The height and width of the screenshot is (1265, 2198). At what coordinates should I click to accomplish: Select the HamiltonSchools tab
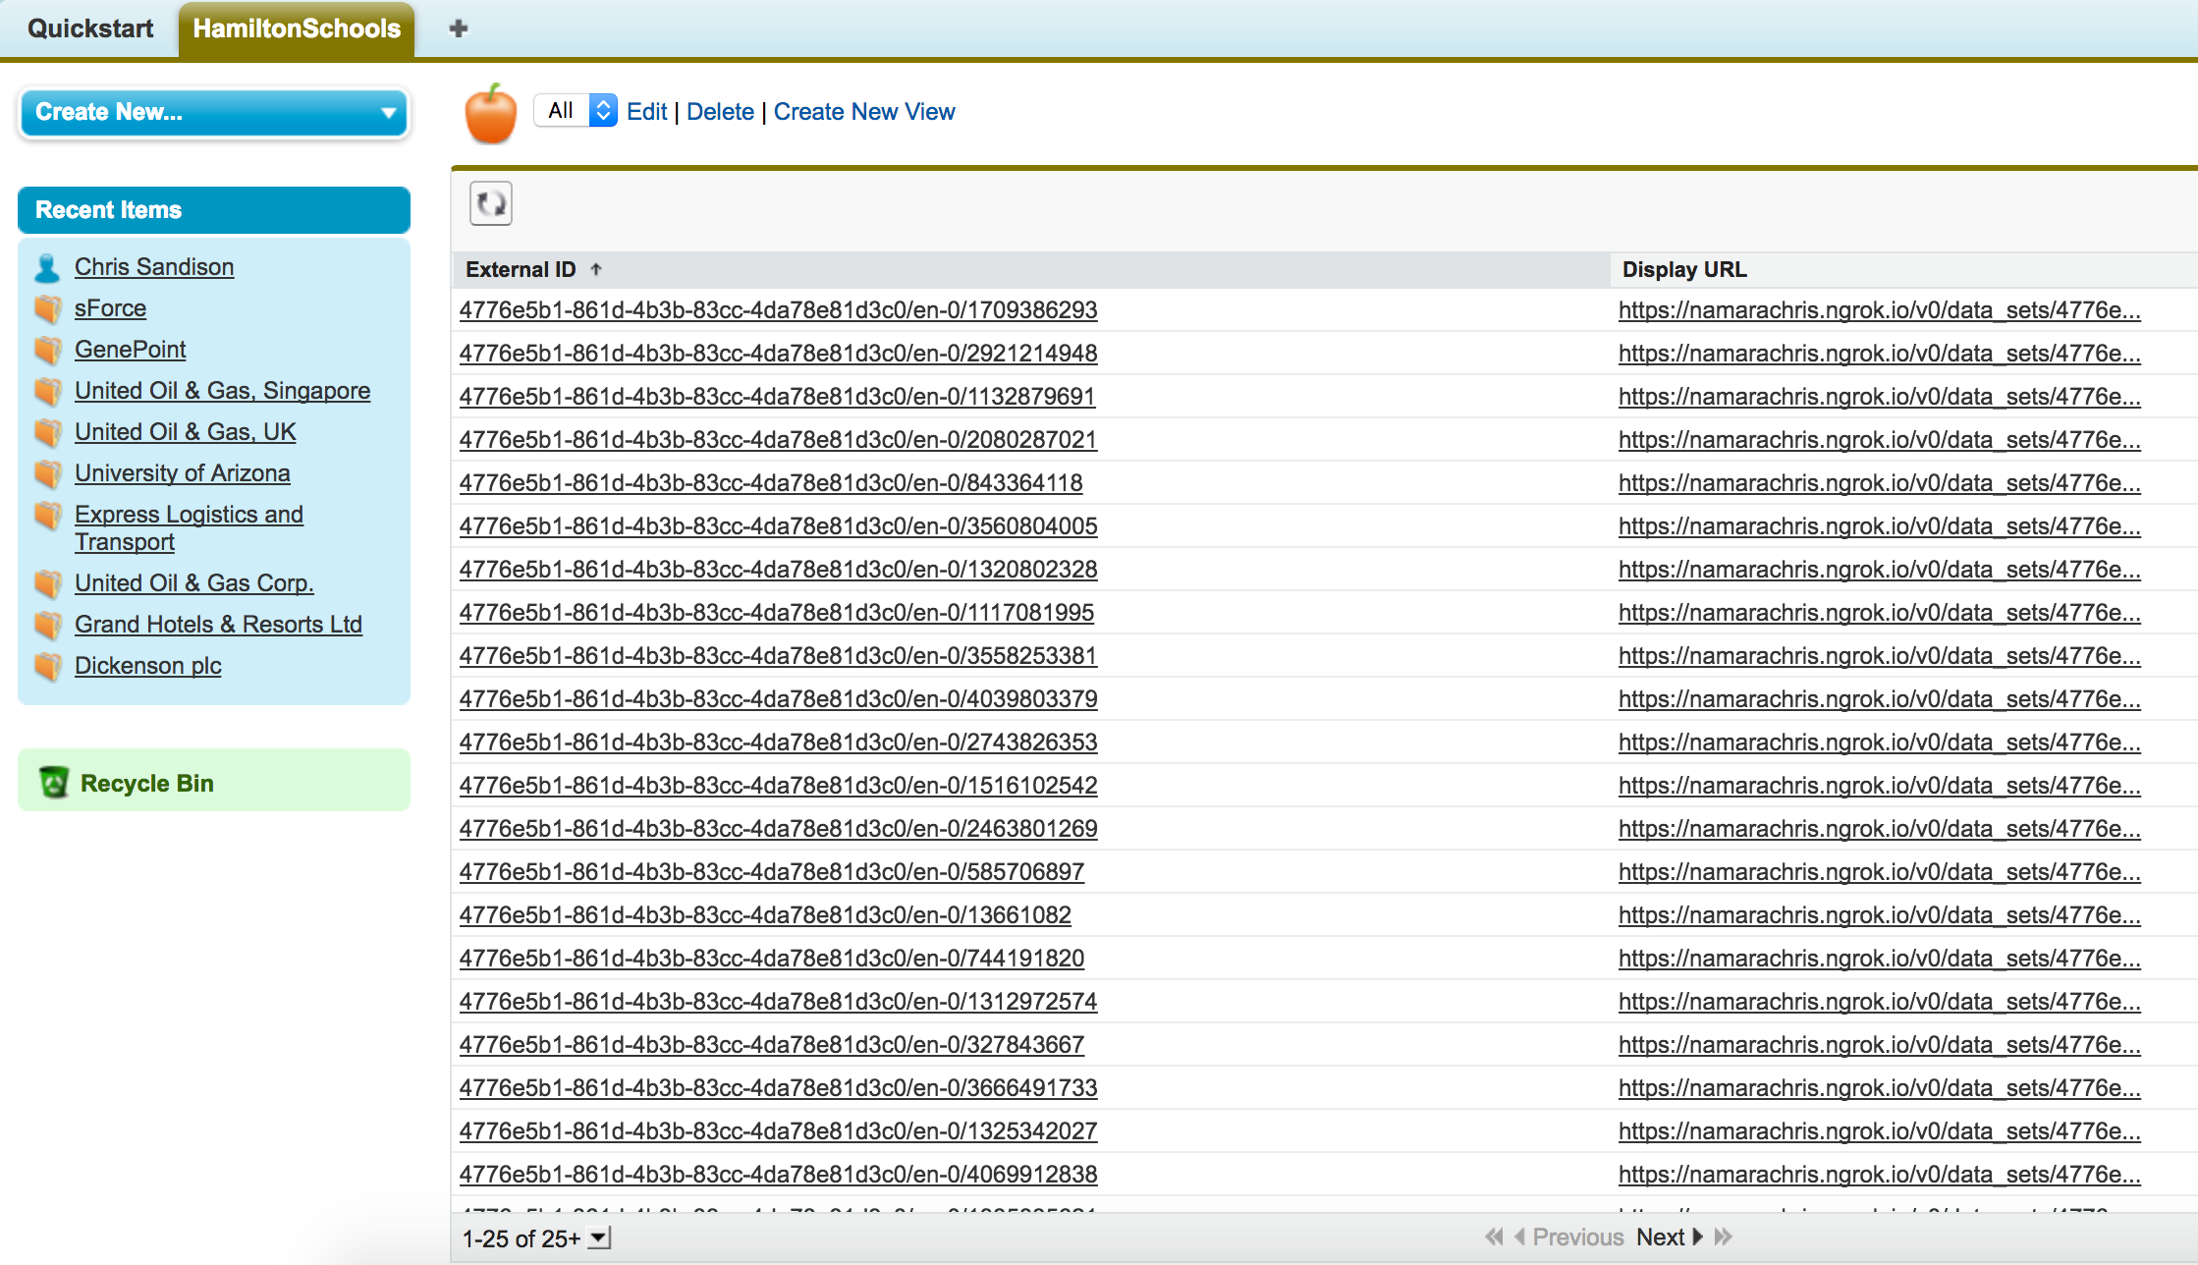(x=295, y=28)
